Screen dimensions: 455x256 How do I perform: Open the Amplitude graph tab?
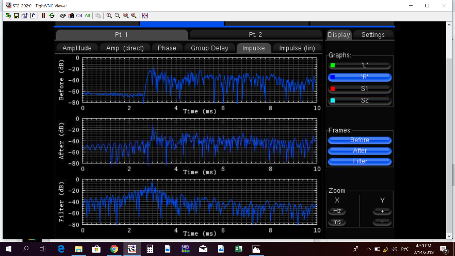click(77, 48)
